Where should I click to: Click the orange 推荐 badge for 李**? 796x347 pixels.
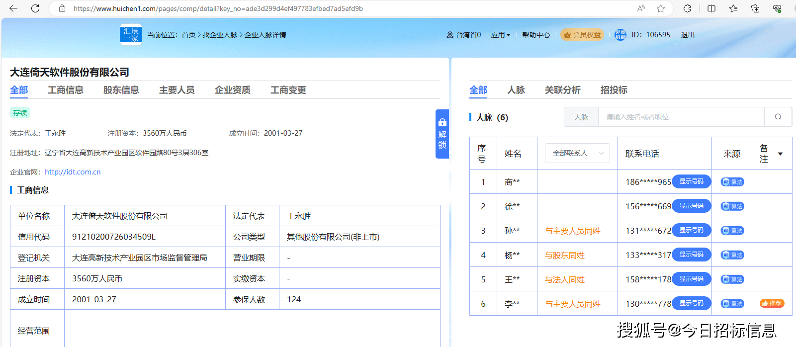[x=772, y=303]
